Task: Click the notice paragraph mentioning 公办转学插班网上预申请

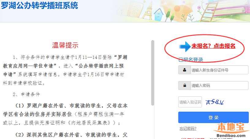Action: click(x=65, y=70)
